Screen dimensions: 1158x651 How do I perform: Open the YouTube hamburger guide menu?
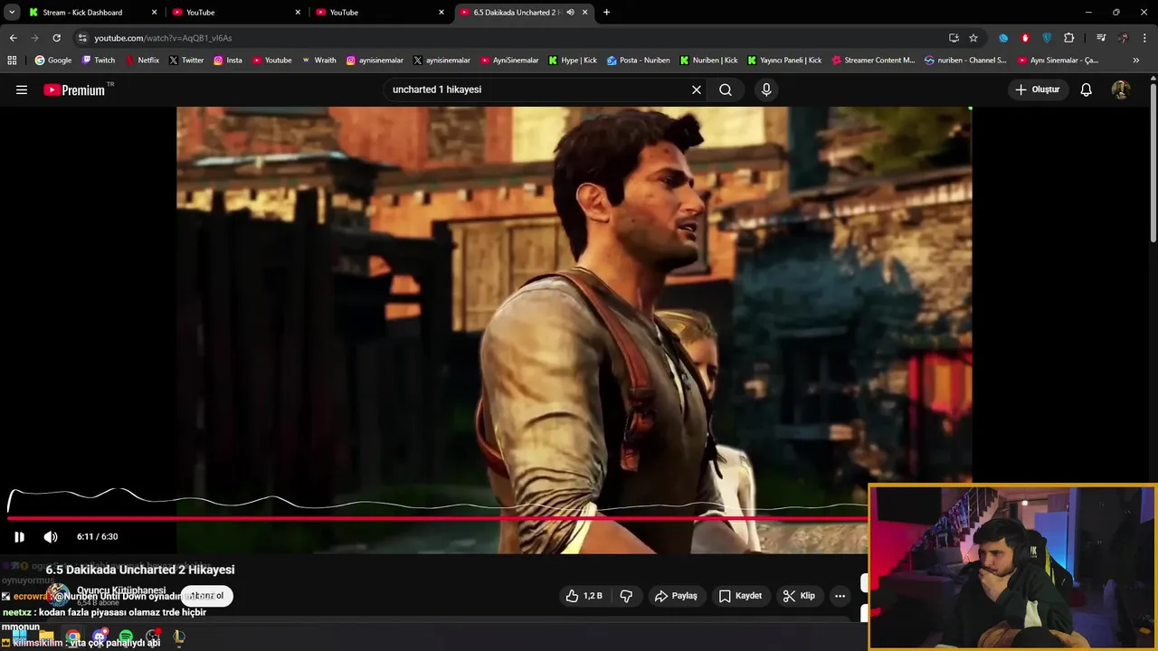click(x=22, y=90)
